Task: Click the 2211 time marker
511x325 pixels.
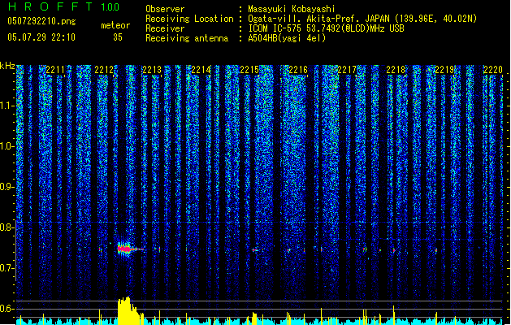Action: click(55, 70)
